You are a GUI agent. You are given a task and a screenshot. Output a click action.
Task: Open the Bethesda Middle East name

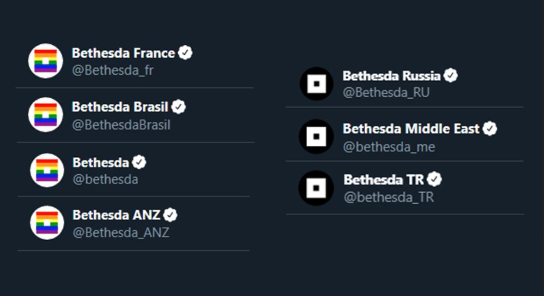(411, 129)
